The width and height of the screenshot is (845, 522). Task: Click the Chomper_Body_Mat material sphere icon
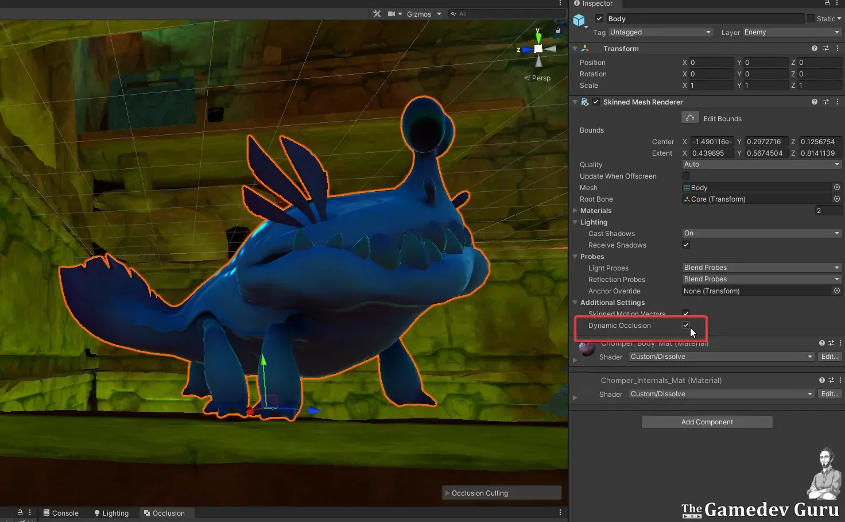tap(586, 347)
